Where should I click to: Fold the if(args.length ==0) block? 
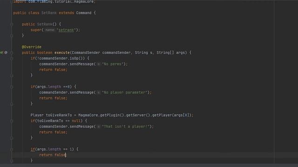[x=12, y=87]
